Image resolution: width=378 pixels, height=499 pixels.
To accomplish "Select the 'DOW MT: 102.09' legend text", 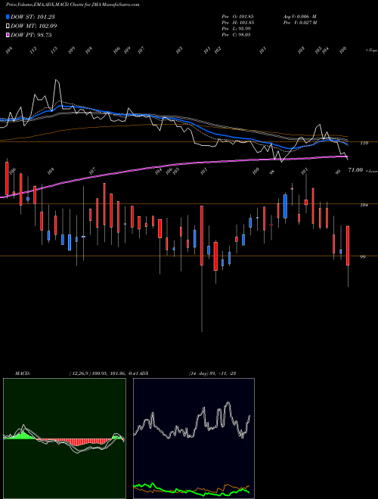I will [34, 26].
